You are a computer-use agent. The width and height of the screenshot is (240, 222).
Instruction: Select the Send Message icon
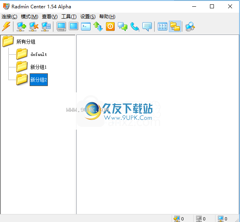(x=147, y=27)
